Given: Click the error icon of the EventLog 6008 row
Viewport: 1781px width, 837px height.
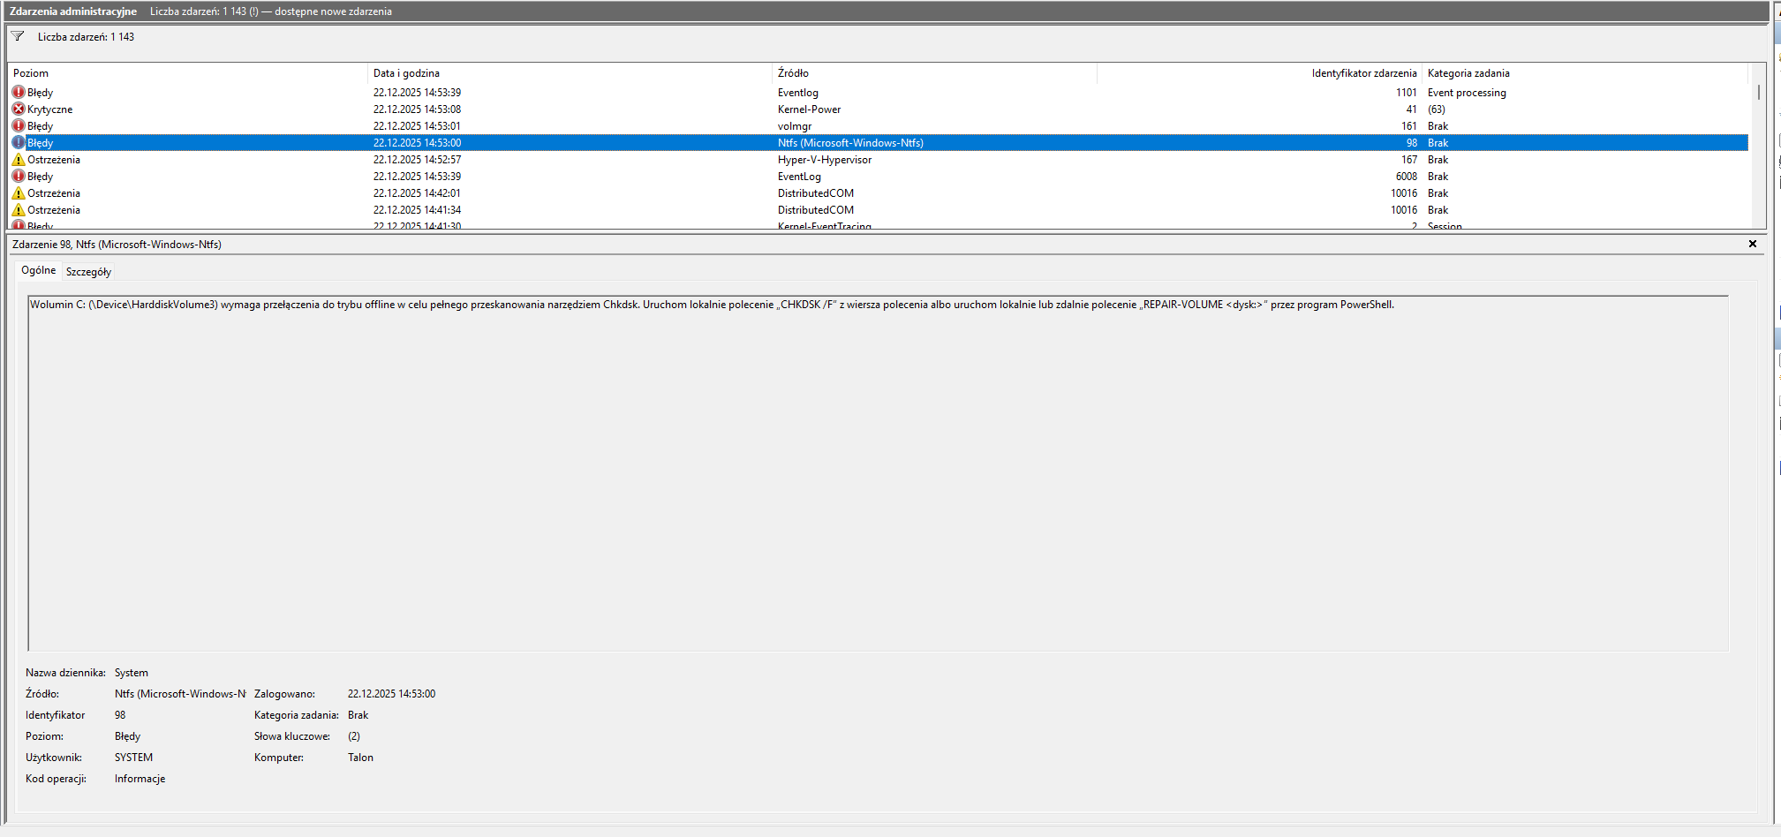Looking at the screenshot, I should point(19,176).
